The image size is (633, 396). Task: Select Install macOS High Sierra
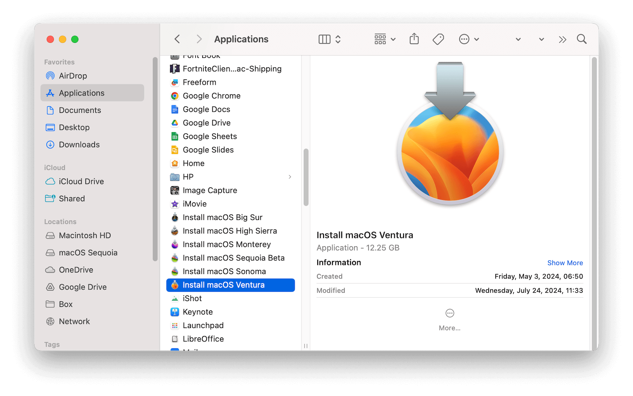tap(231, 231)
